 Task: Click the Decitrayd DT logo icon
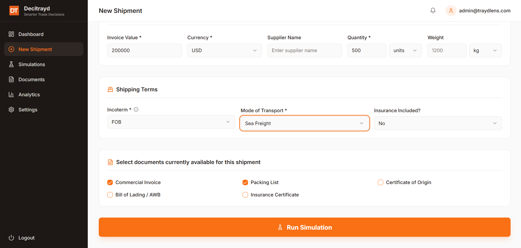pos(14,11)
